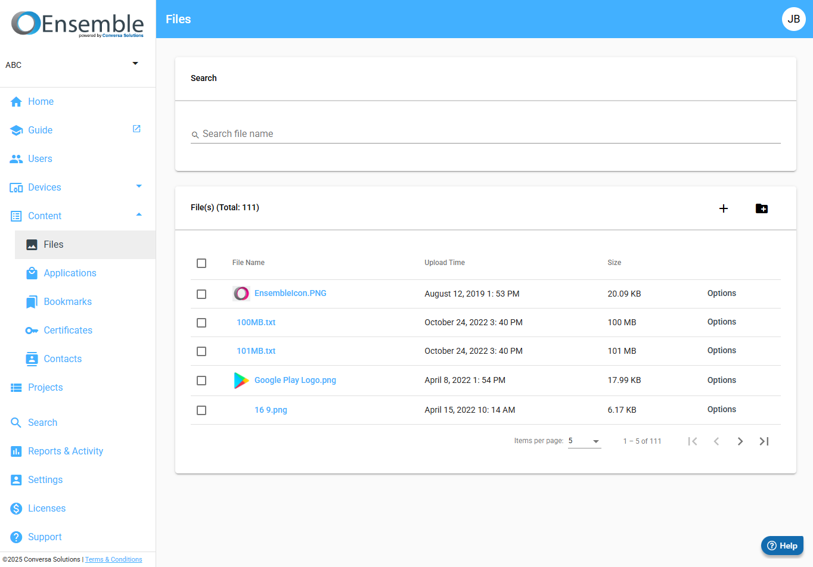
Task: Open Terms & Conditions link
Action: [x=113, y=559]
